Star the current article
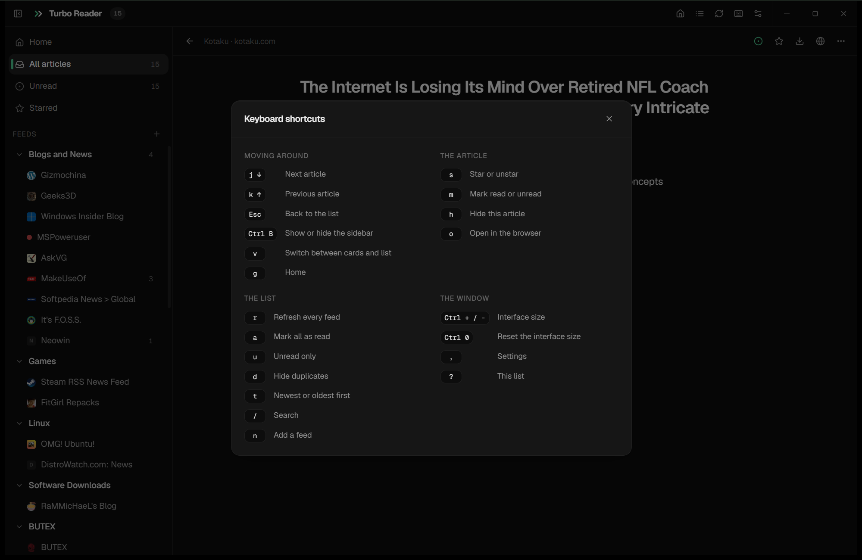Screen dimensions: 862x560 [x=779, y=41]
